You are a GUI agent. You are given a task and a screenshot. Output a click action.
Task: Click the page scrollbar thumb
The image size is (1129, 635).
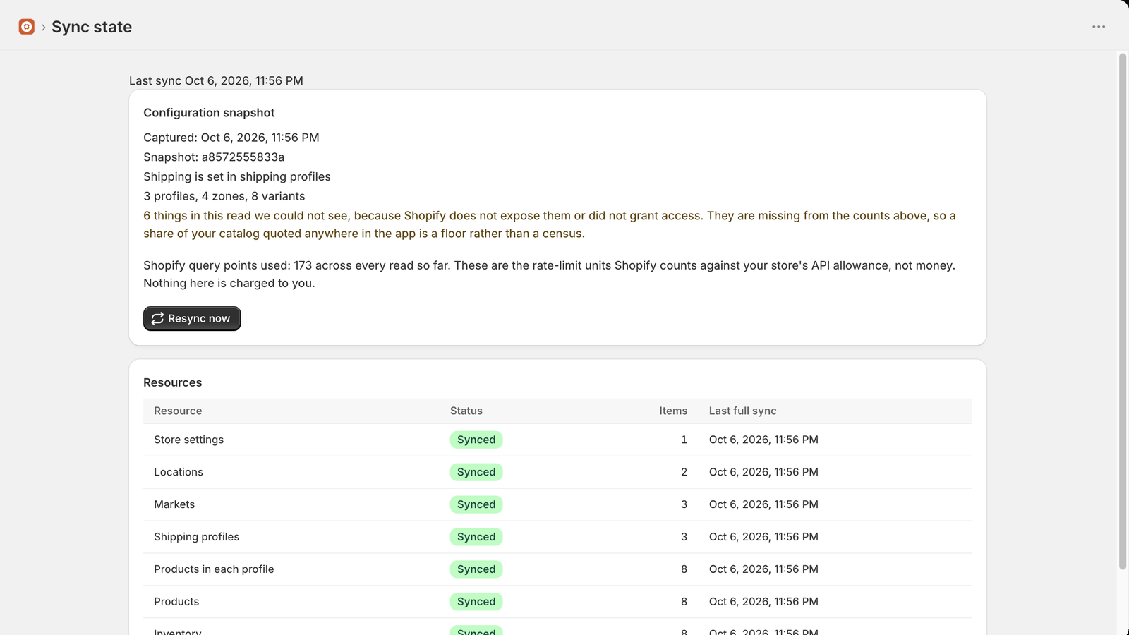(1123, 311)
